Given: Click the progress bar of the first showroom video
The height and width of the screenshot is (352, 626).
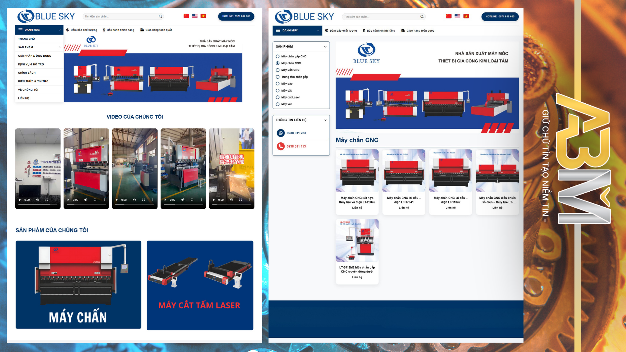Looking at the screenshot, I should click(38, 205).
